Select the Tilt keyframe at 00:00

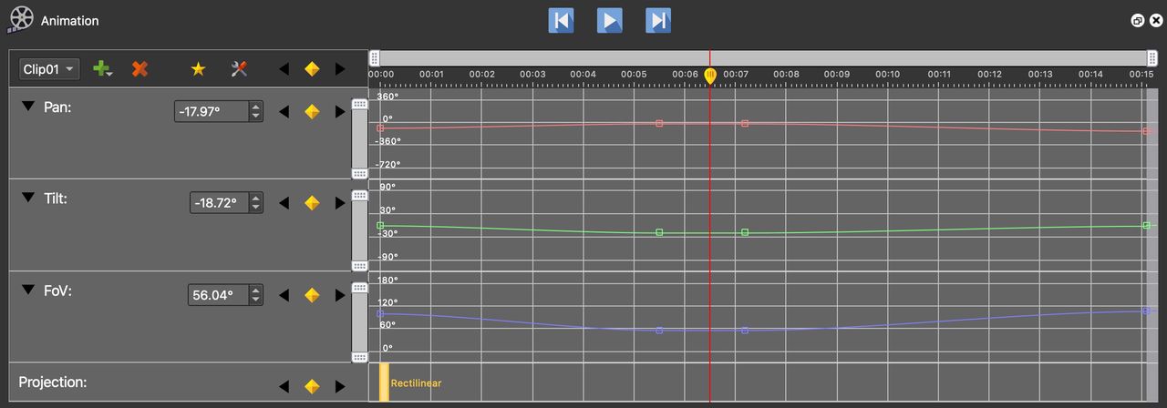click(x=380, y=225)
